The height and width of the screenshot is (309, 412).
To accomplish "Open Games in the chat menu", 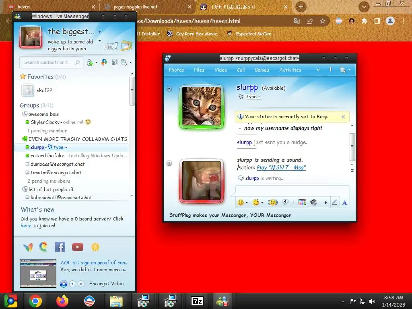I will coord(262,70).
